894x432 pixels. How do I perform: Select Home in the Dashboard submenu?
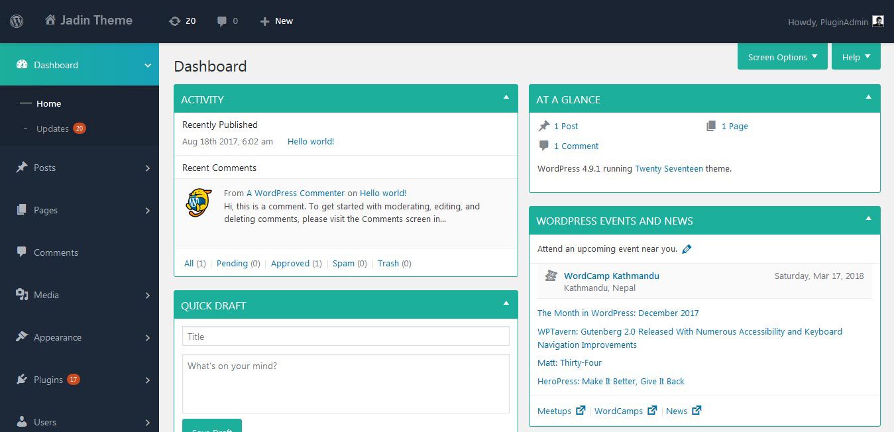pyautogui.click(x=48, y=103)
